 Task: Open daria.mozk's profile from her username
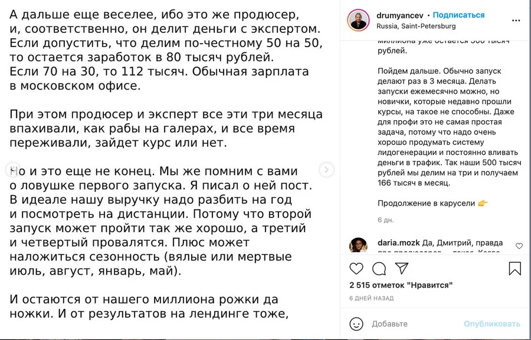[399, 241]
